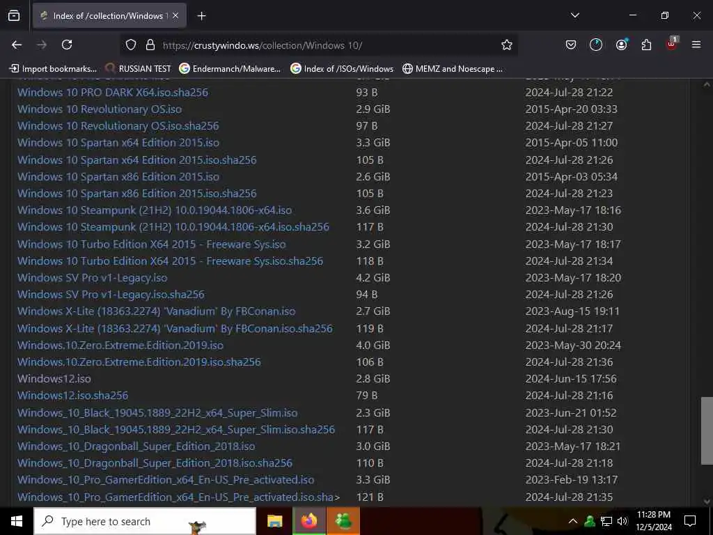Open the Extensions puzzle-piece menu
The height and width of the screenshot is (535, 713).
(646, 45)
